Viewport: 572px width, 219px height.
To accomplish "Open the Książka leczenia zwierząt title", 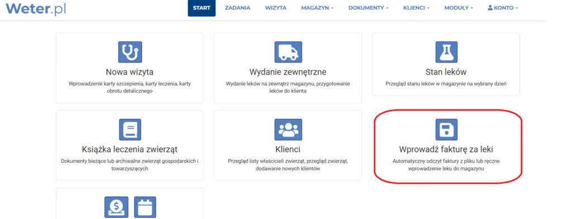I will (130, 149).
